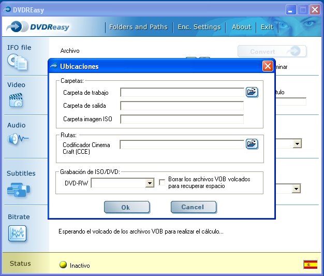The height and width of the screenshot is (276, 324).
Task: Click the Inactivo status text
Action: 80,266
